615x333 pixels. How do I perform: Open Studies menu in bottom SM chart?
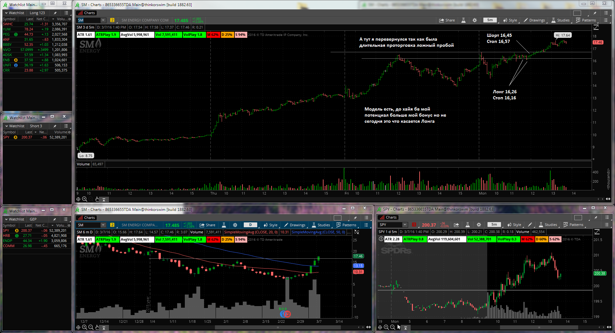pos(321,225)
